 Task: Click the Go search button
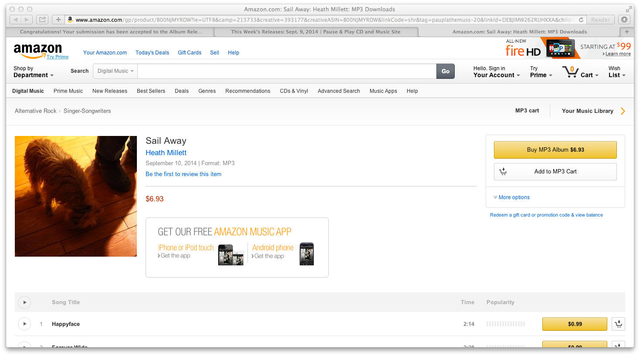[446, 71]
